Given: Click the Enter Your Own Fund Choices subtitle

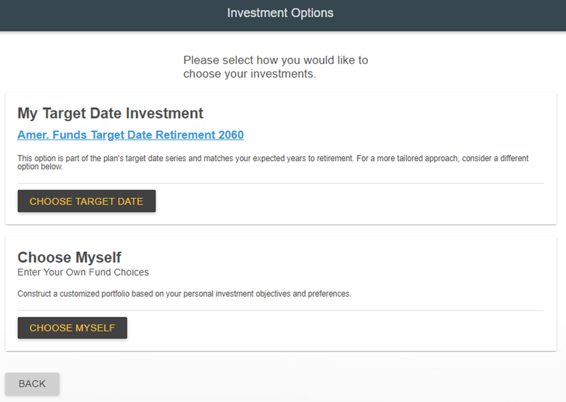Looking at the screenshot, I should click(x=83, y=272).
